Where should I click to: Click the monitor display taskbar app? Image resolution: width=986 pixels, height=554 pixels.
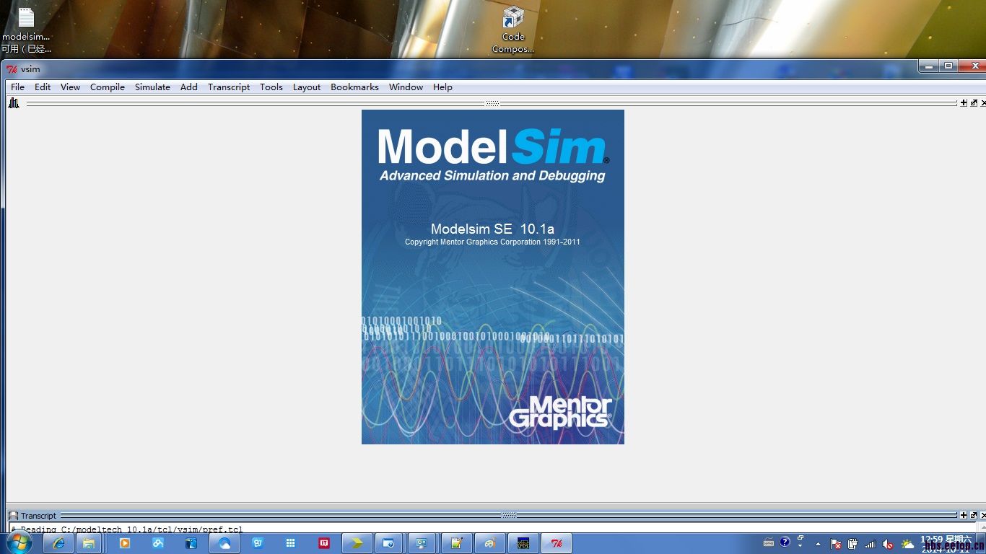(422, 543)
